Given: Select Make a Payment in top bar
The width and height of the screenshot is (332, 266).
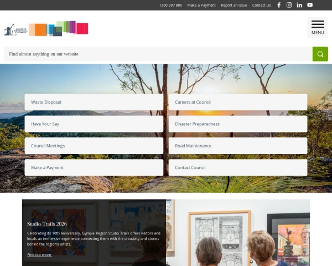Looking at the screenshot, I should [x=201, y=6].
